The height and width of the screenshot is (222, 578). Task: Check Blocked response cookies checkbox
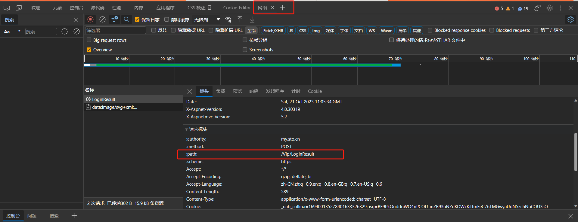point(430,30)
